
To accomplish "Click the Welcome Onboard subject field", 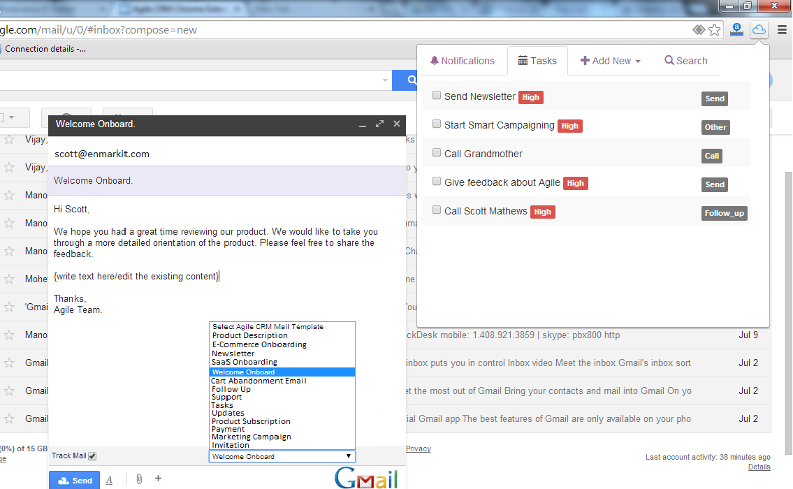I will click(227, 180).
